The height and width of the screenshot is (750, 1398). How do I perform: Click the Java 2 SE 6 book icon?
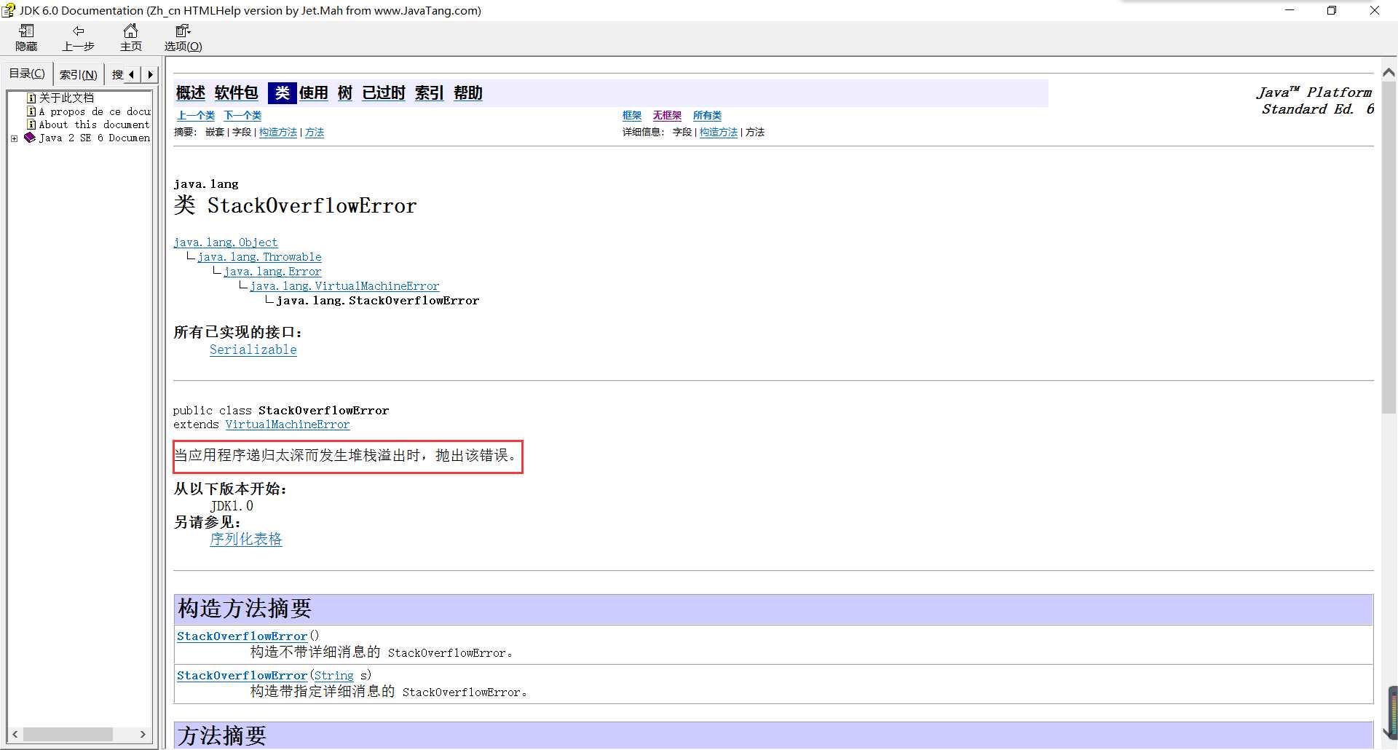(30, 138)
